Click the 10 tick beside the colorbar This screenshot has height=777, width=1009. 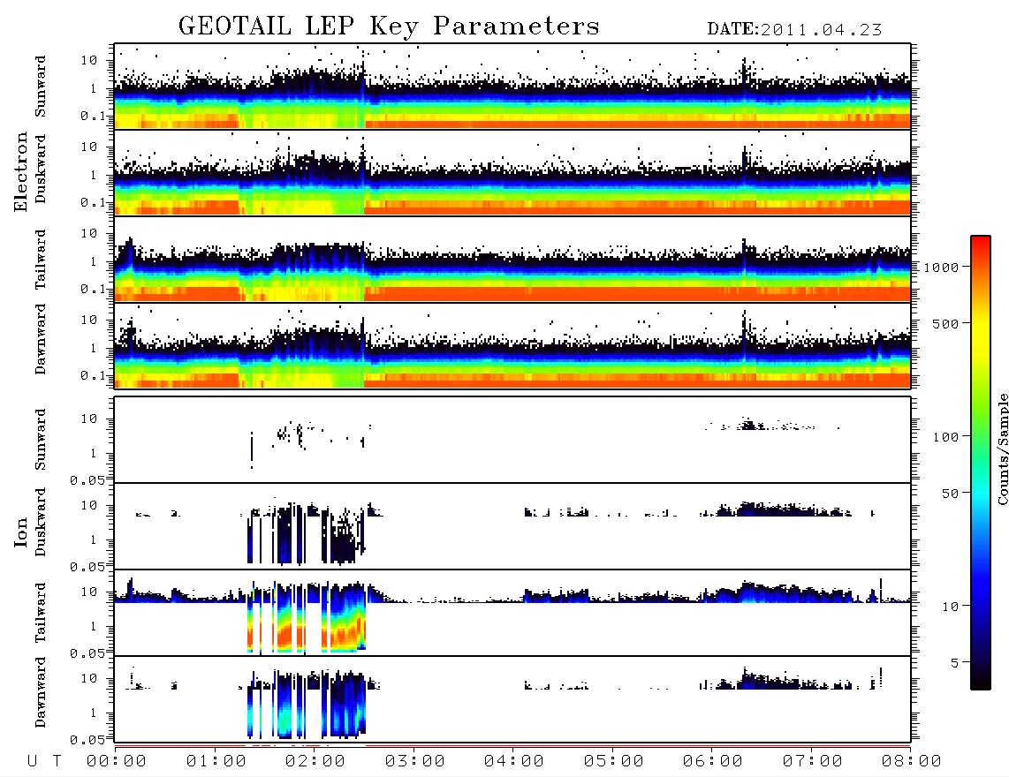point(950,607)
